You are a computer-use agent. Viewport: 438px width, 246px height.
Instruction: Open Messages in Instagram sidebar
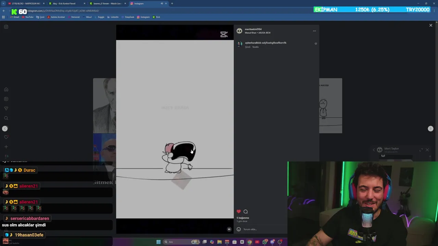(x=6, y=109)
